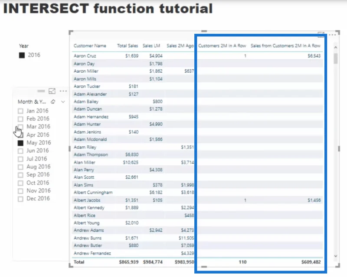Sort by Sales from Customers 2M header
347x277 pixels.
pos(285,46)
